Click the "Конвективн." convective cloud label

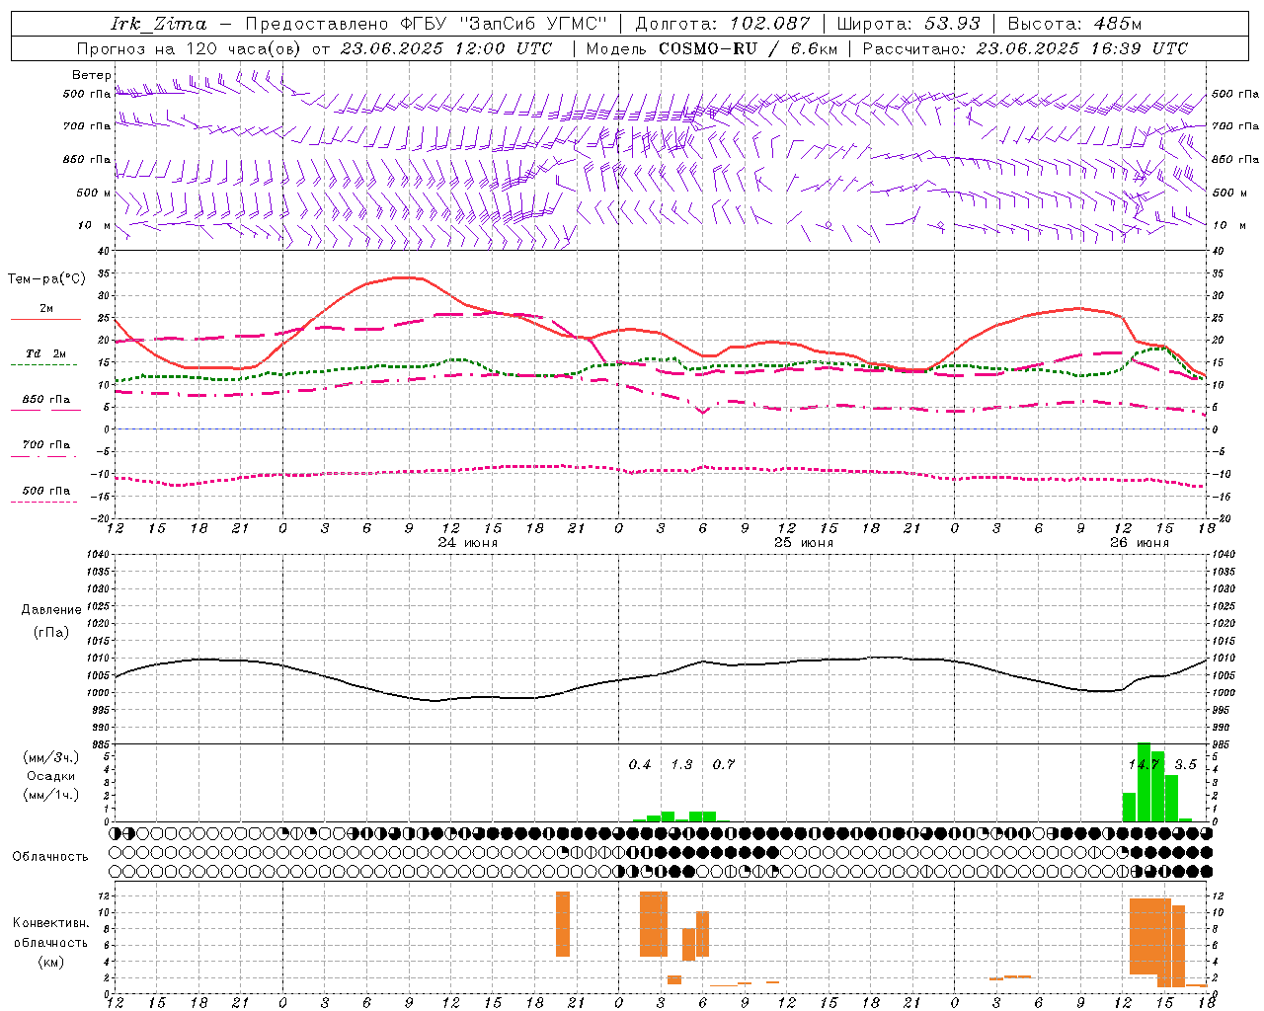(x=50, y=923)
